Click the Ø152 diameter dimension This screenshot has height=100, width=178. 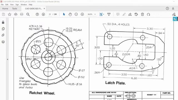click(81, 77)
